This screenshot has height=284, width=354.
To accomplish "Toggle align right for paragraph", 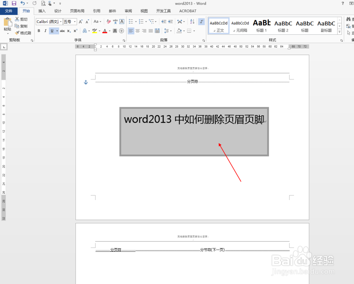I will click(x=144, y=31).
